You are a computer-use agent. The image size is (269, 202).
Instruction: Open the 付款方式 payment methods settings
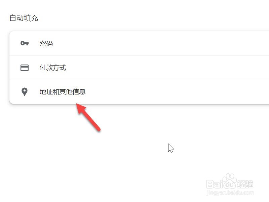point(53,68)
